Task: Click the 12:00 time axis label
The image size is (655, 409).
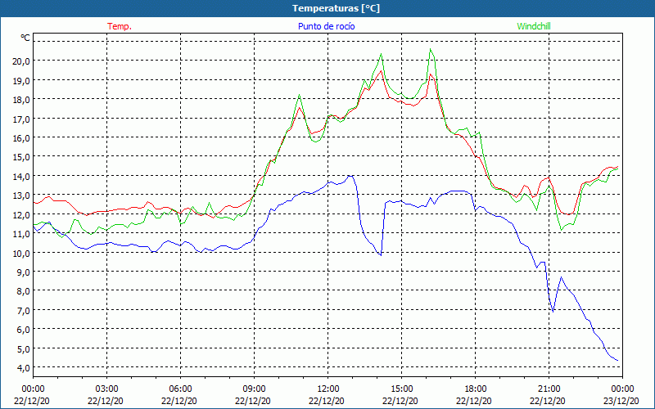Action: coord(328,389)
